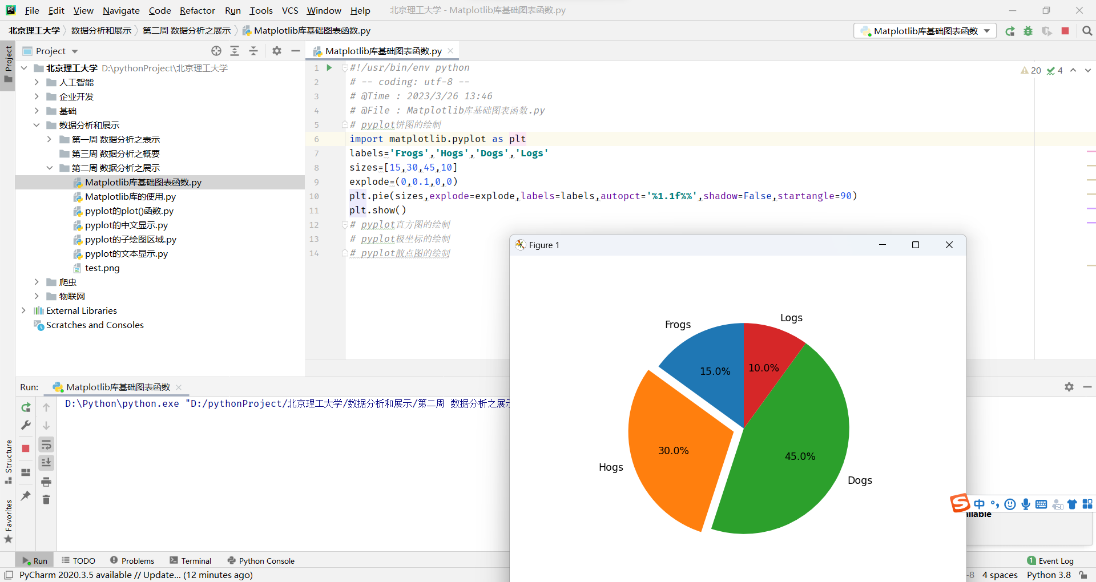
Task: Collapse 北京理工大学 root folder
Action: pos(24,68)
